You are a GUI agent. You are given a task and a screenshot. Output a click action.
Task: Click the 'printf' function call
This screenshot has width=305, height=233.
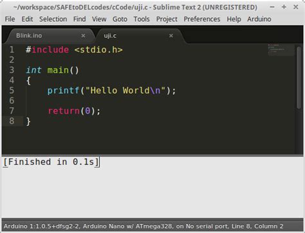tap(64, 91)
